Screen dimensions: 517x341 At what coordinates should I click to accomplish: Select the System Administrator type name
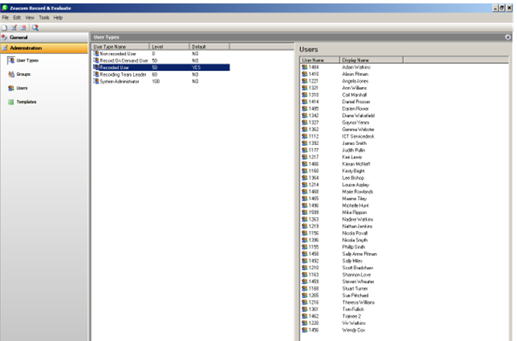click(x=119, y=81)
